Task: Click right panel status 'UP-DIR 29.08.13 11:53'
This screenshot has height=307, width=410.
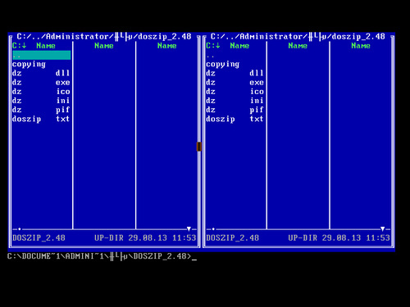Action: 339,237
